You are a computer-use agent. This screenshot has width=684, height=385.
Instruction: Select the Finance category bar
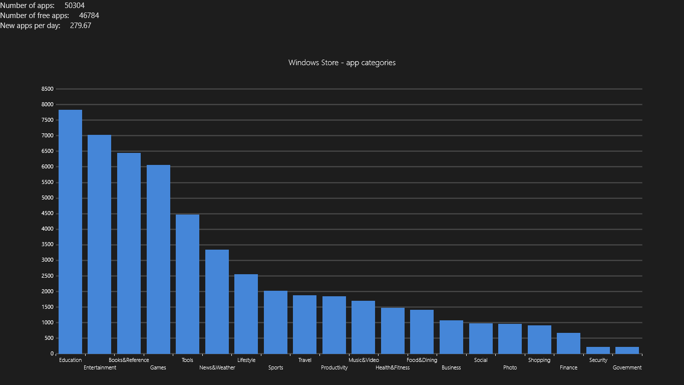pos(568,343)
